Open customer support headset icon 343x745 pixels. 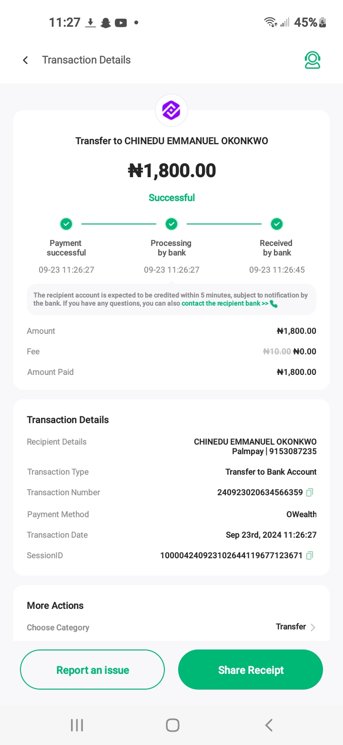[313, 60]
